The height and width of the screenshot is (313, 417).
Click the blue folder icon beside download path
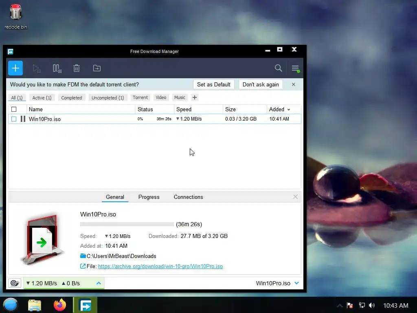pos(83,256)
